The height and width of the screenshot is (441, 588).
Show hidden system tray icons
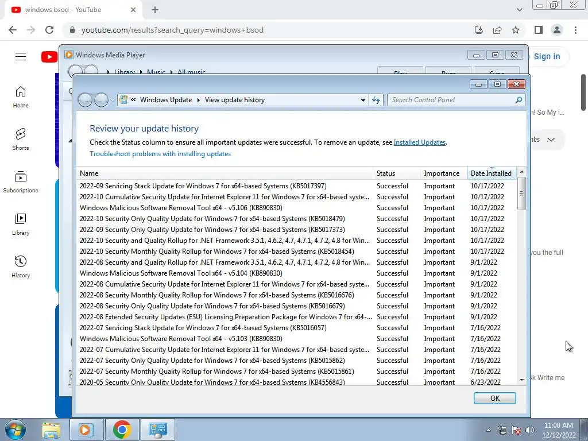[488, 430]
